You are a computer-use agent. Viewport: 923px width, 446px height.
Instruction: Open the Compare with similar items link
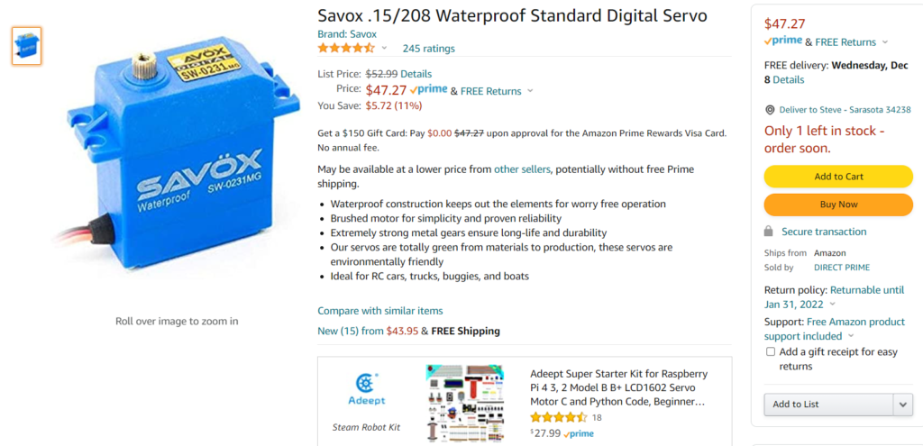click(380, 311)
